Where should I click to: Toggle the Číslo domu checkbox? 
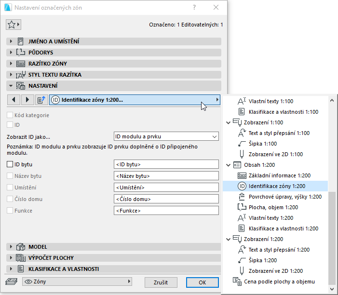10,199
